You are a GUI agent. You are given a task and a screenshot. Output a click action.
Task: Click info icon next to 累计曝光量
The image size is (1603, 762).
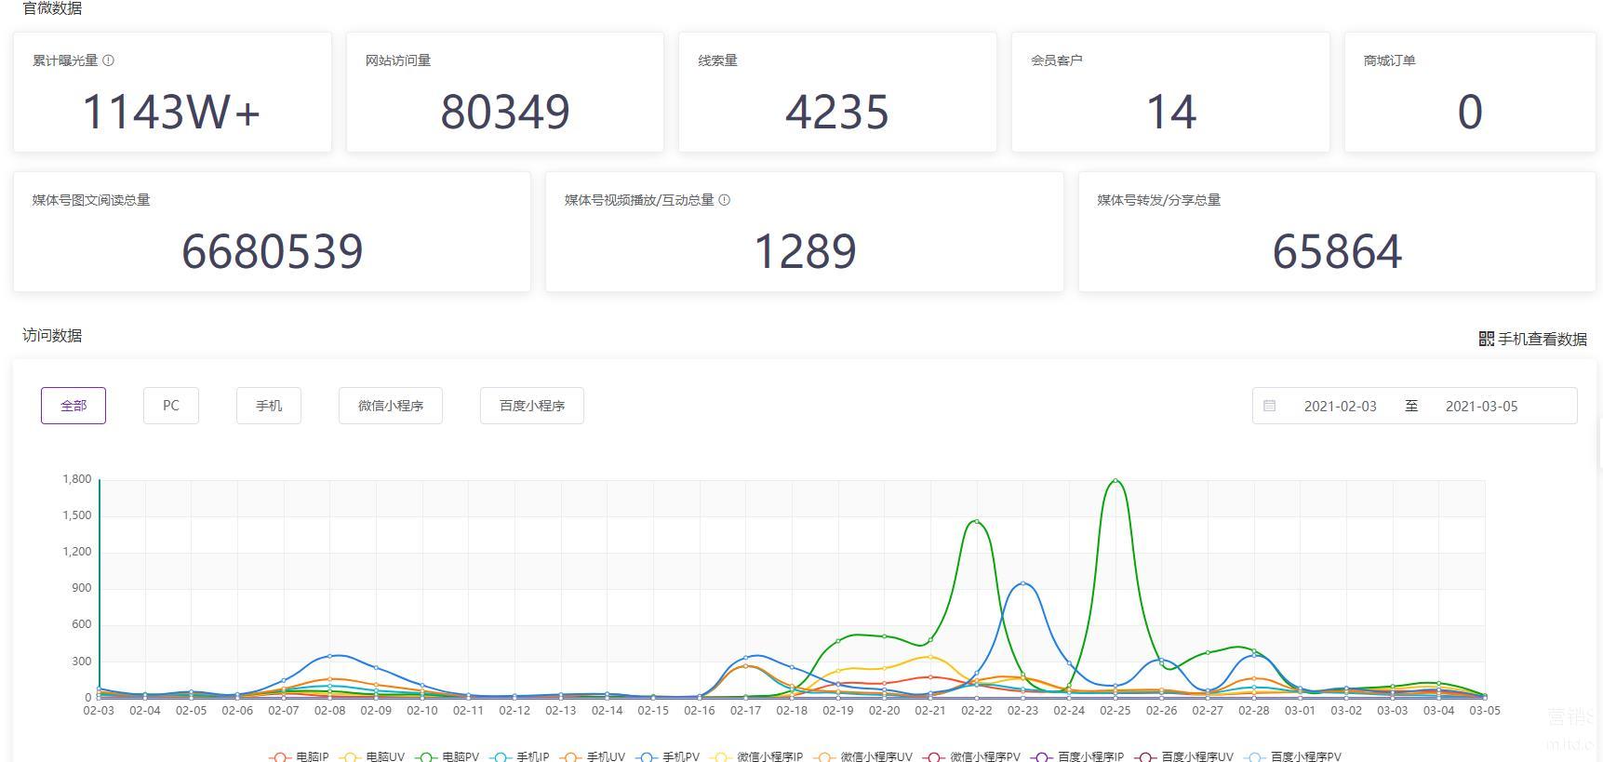click(109, 60)
